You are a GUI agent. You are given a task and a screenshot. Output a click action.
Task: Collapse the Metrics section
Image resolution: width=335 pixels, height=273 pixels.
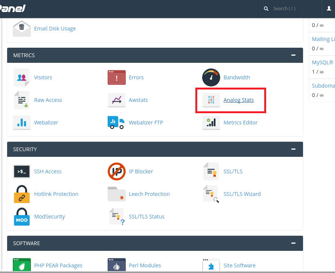293,55
